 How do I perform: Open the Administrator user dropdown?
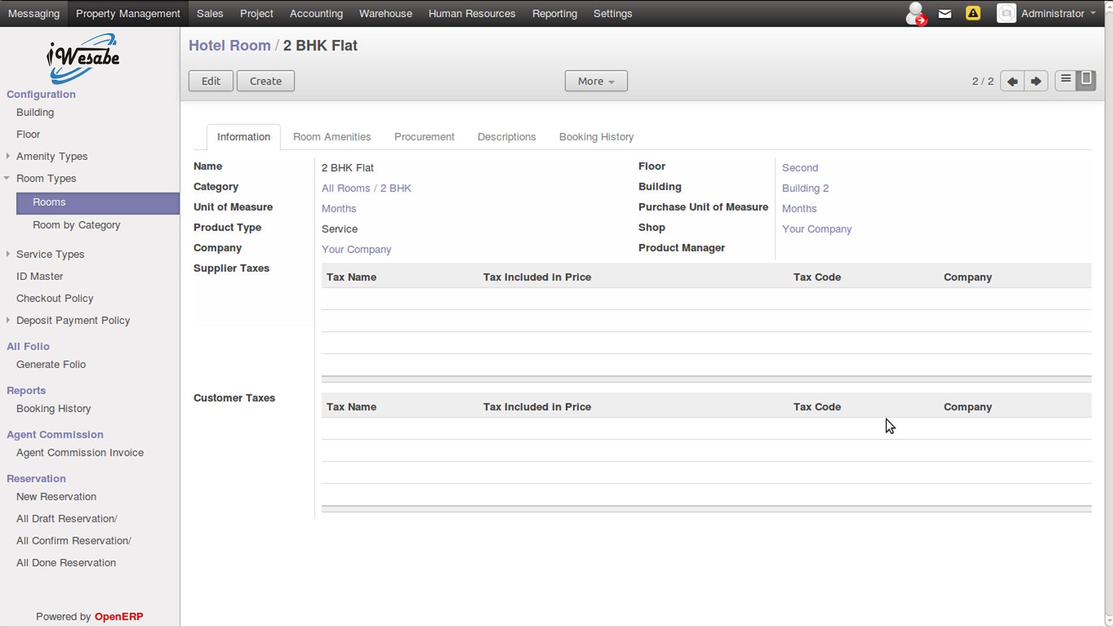[x=1052, y=13]
